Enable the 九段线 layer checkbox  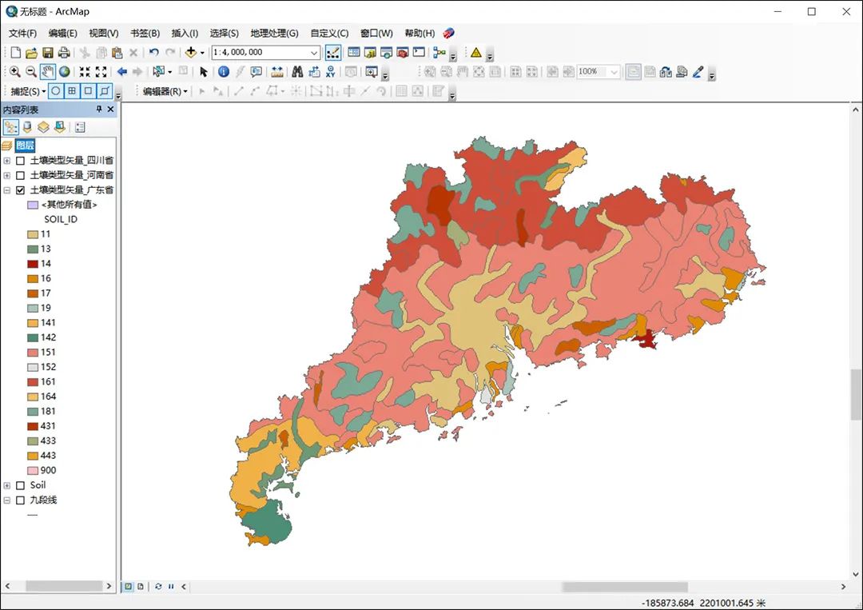[20, 500]
